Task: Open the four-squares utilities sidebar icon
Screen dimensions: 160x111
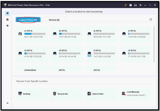Action: (x=8, y=20)
